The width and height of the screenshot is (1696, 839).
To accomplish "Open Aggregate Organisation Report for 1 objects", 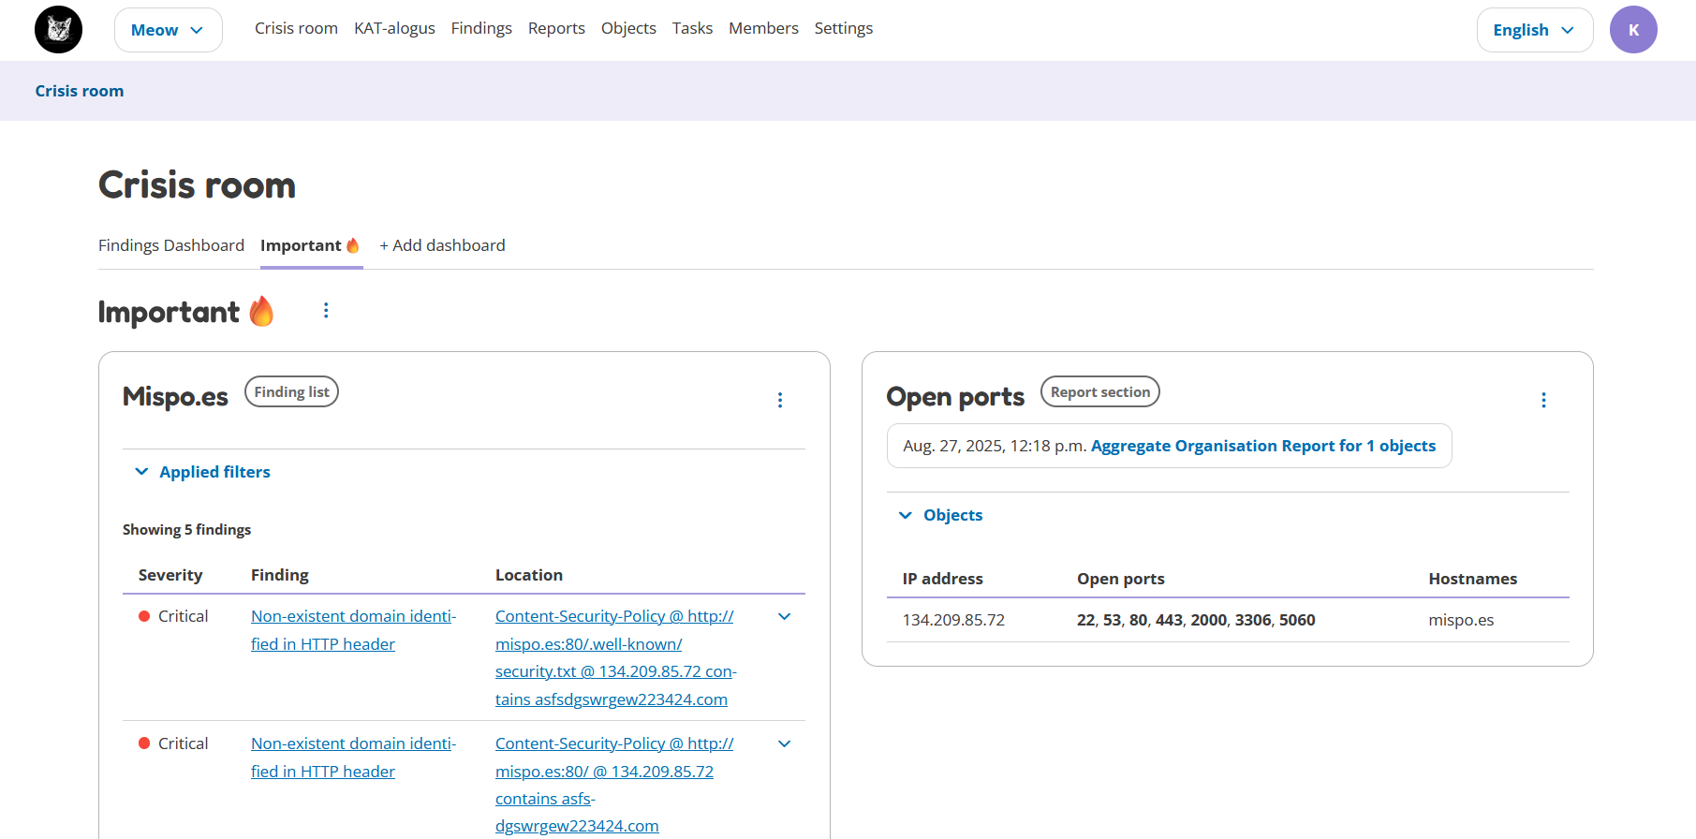I will (x=1263, y=446).
